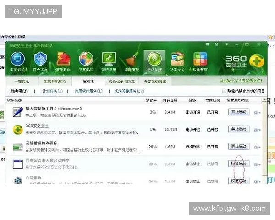
Task: Tick 隐藏已禁止启动的项目 checkbox
Action: pyautogui.click(x=224, y=91)
